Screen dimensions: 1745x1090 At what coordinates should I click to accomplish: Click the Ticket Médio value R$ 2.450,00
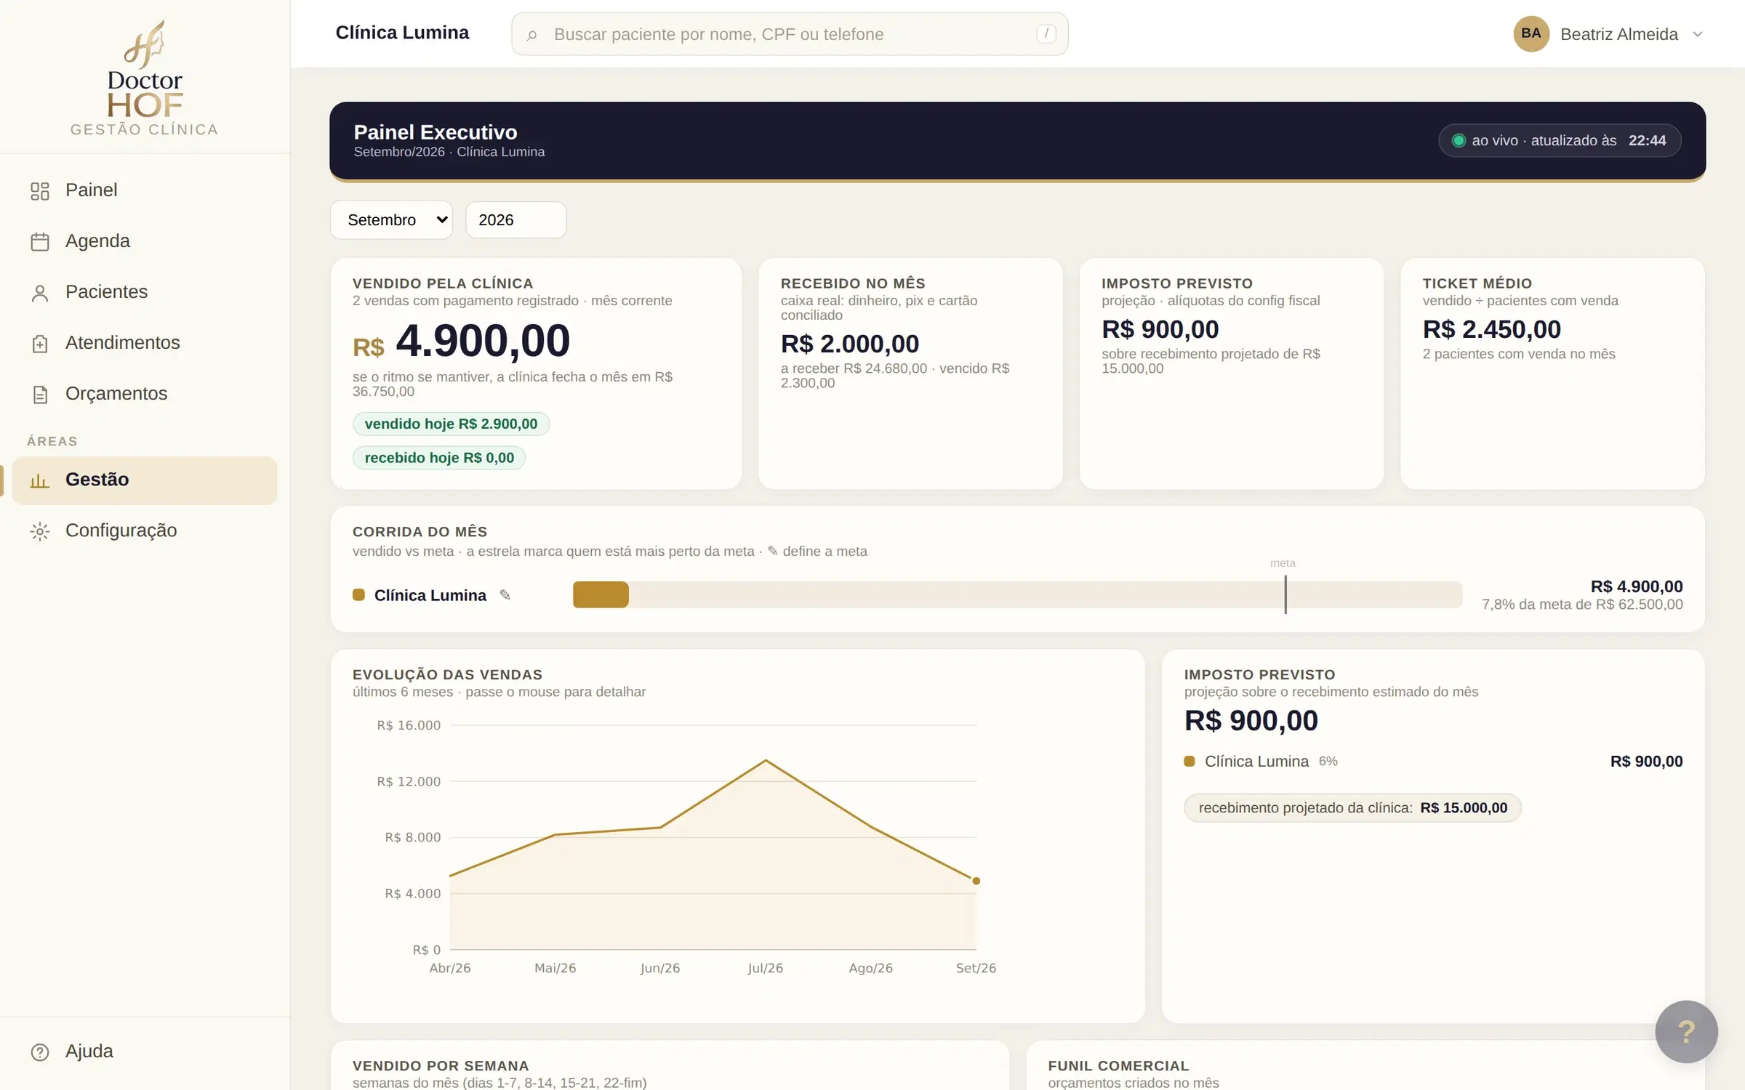coord(1491,329)
